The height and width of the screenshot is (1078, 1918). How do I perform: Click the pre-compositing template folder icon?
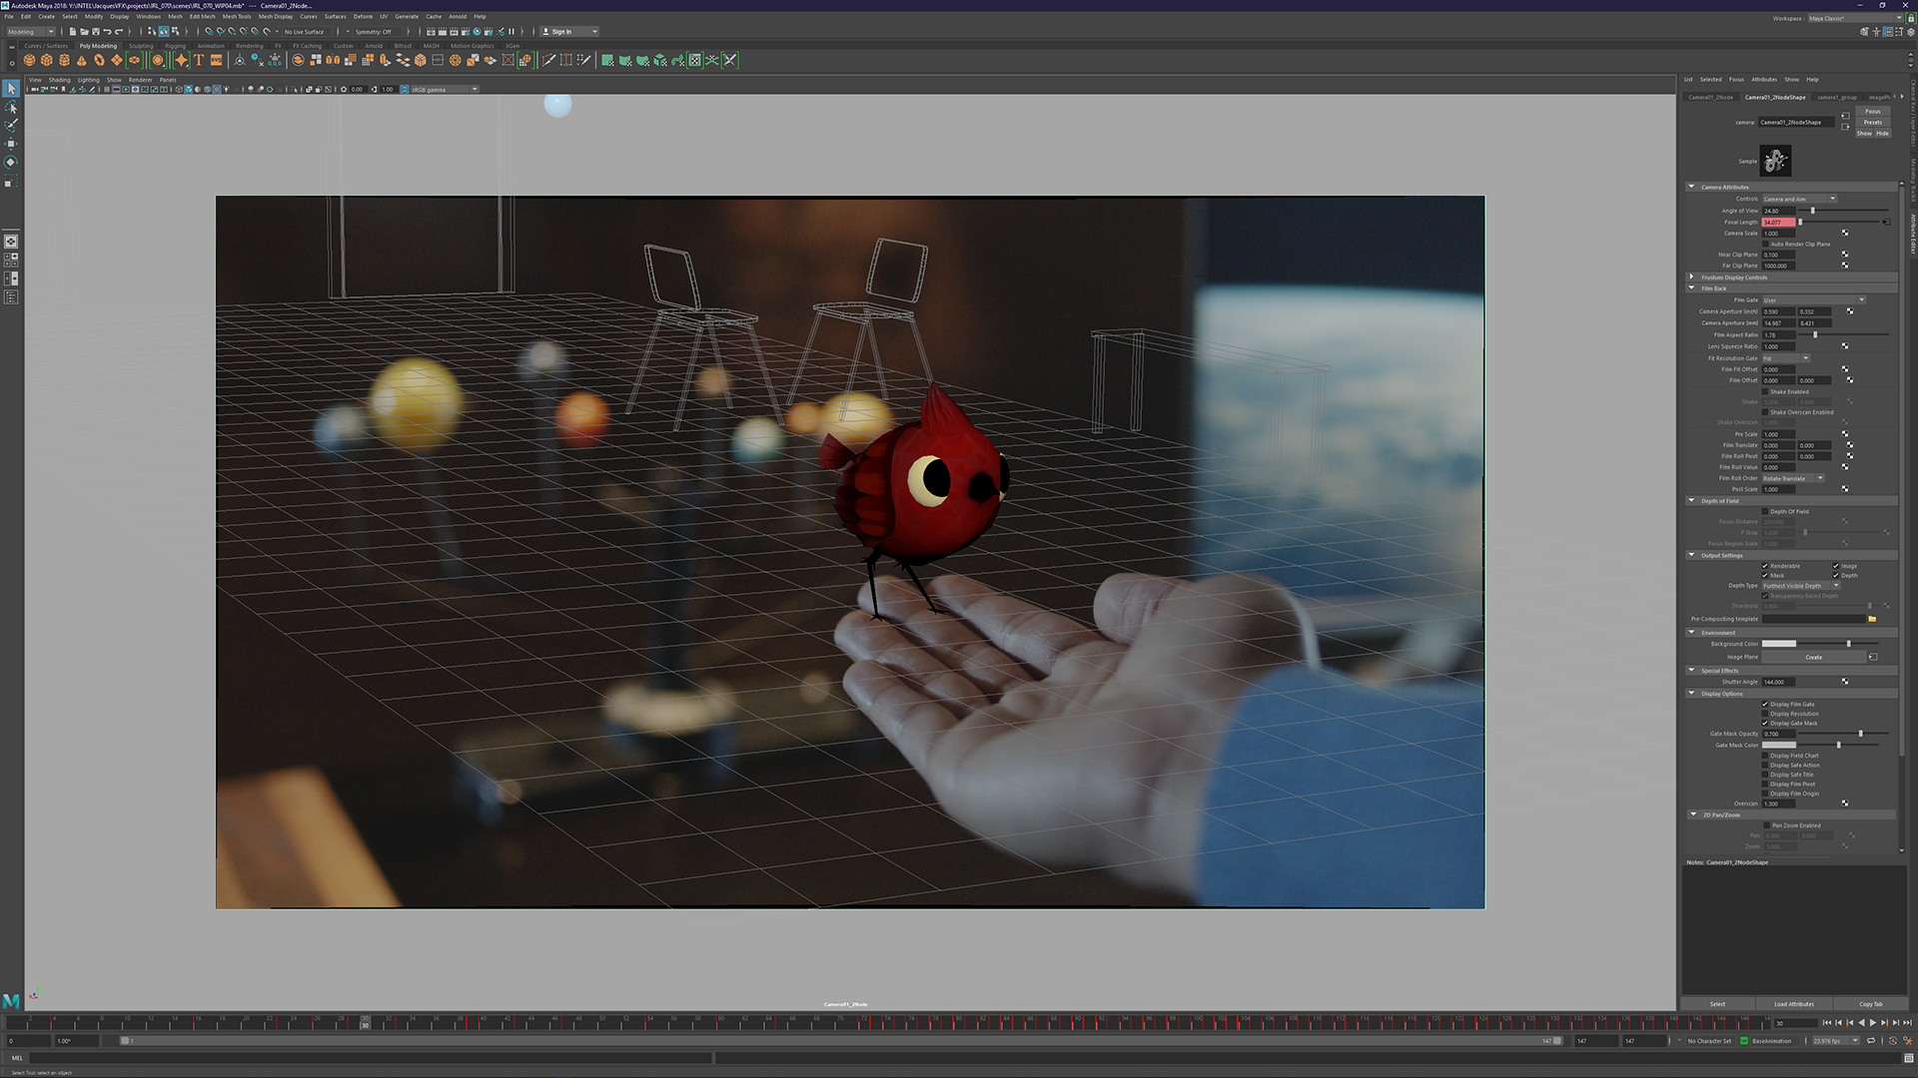[1872, 619]
